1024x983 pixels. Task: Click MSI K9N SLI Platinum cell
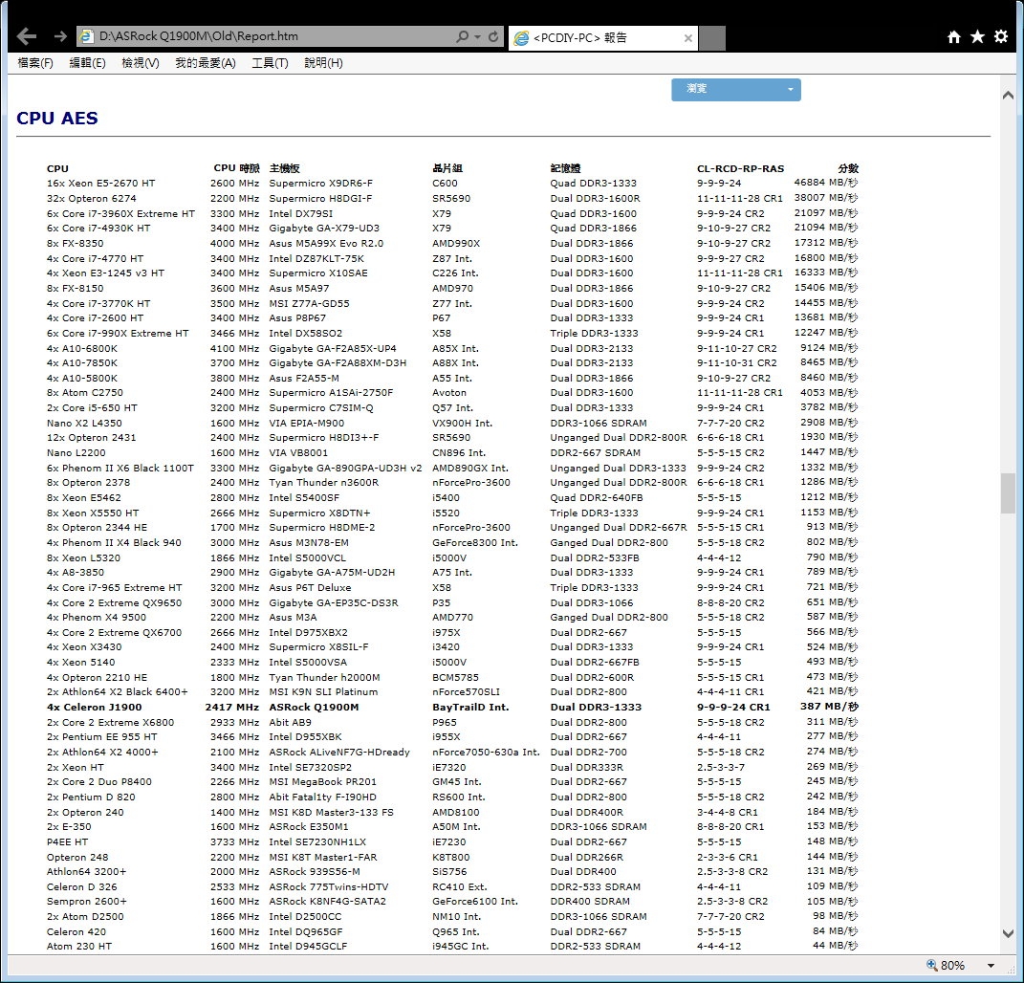point(323,692)
